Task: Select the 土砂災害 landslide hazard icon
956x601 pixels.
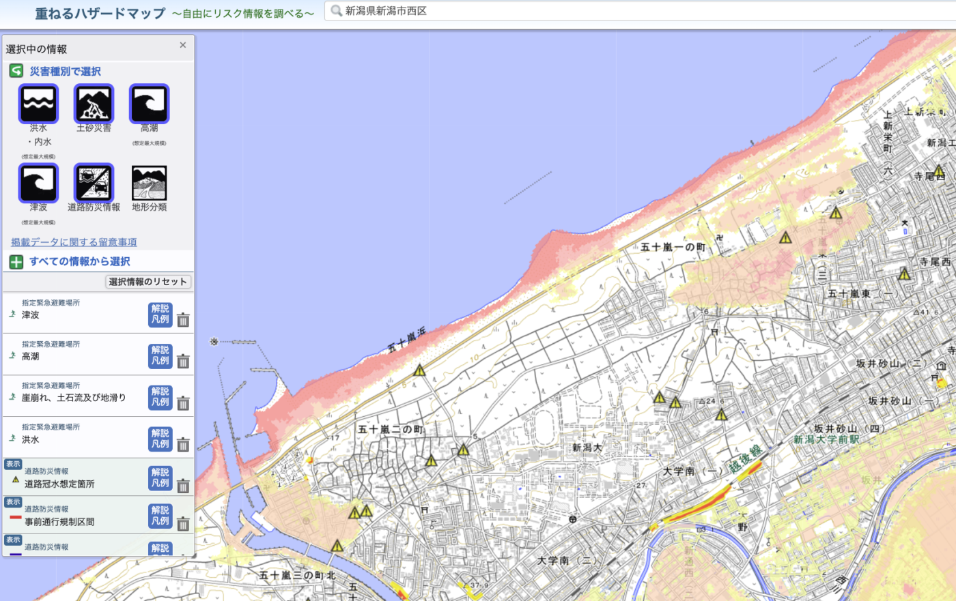Action: [x=94, y=104]
